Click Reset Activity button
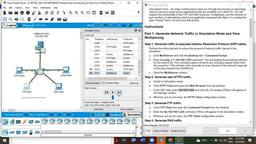The width and height of the screenshot is (256, 144). point(178,131)
